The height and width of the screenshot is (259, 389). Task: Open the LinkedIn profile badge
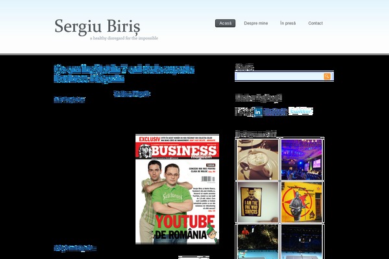click(248, 112)
